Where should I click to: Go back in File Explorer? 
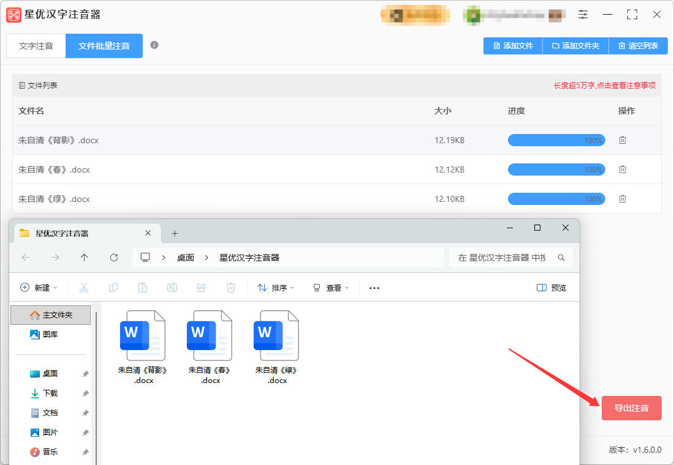pos(26,258)
